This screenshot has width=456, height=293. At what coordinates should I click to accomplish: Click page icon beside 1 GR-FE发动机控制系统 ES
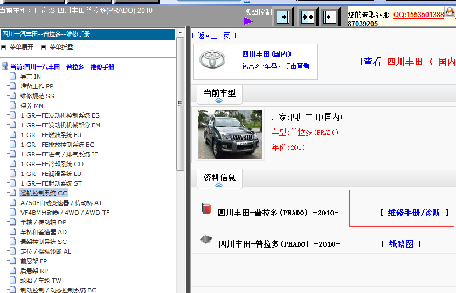pos(12,115)
